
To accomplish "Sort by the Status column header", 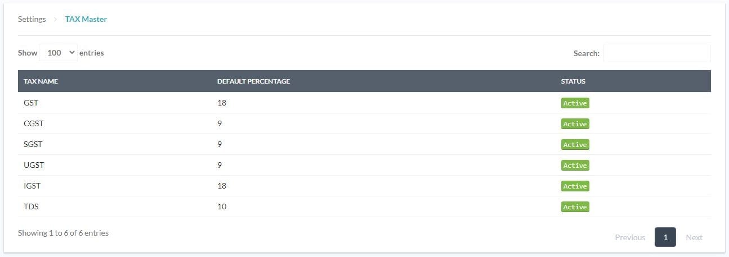I will point(573,81).
